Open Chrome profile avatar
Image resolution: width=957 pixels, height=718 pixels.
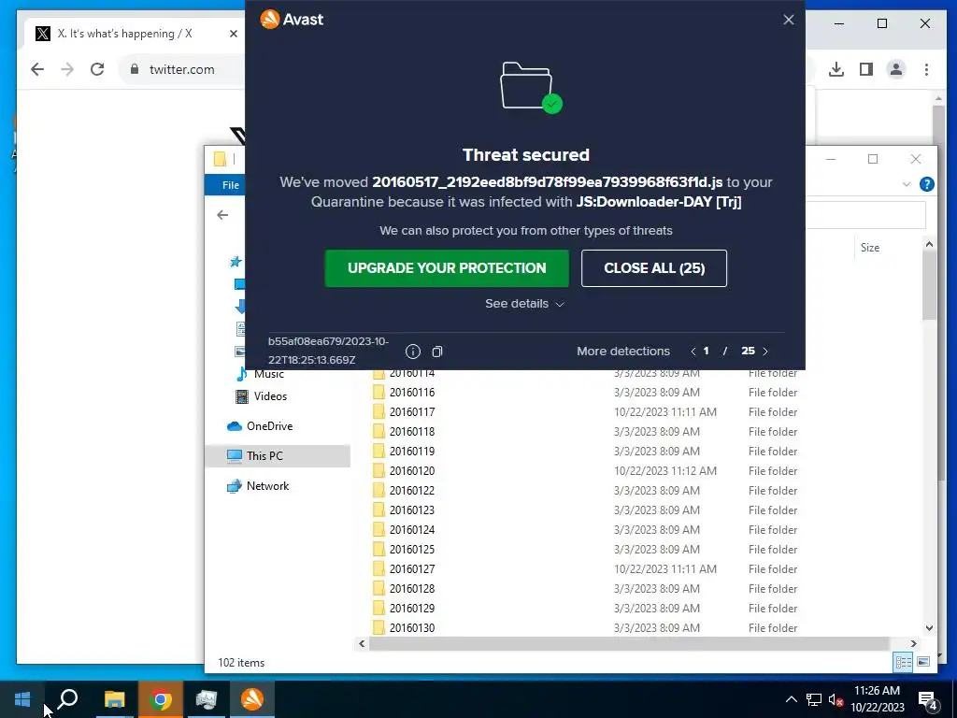896,69
